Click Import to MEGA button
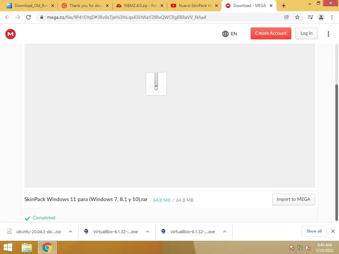The height and width of the screenshot is (254, 339). tap(293, 199)
